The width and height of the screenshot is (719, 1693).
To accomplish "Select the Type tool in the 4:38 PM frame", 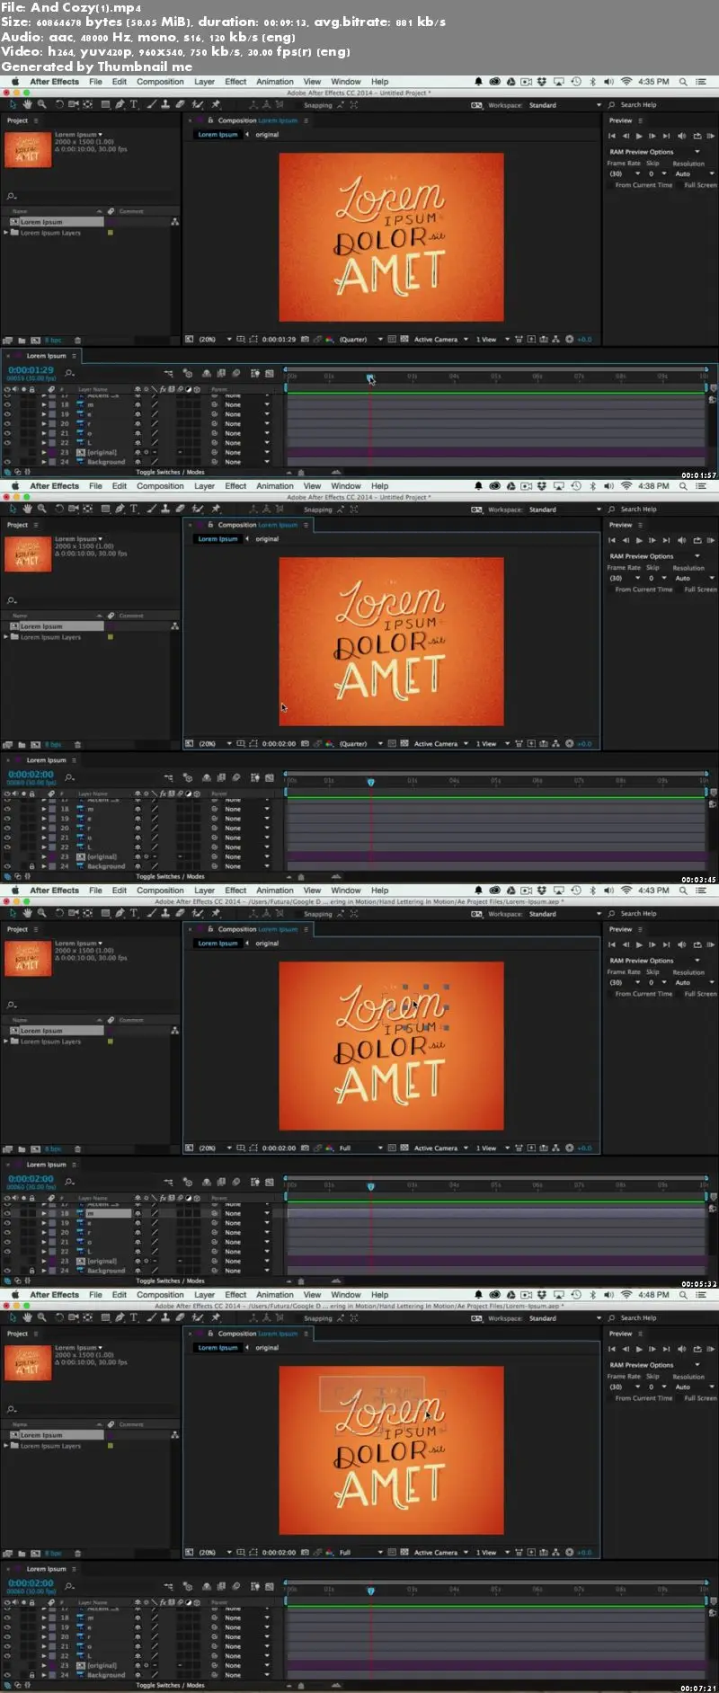I will (134, 510).
